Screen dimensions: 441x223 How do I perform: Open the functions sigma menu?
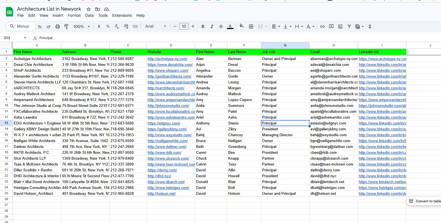click(x=370, y=27)
